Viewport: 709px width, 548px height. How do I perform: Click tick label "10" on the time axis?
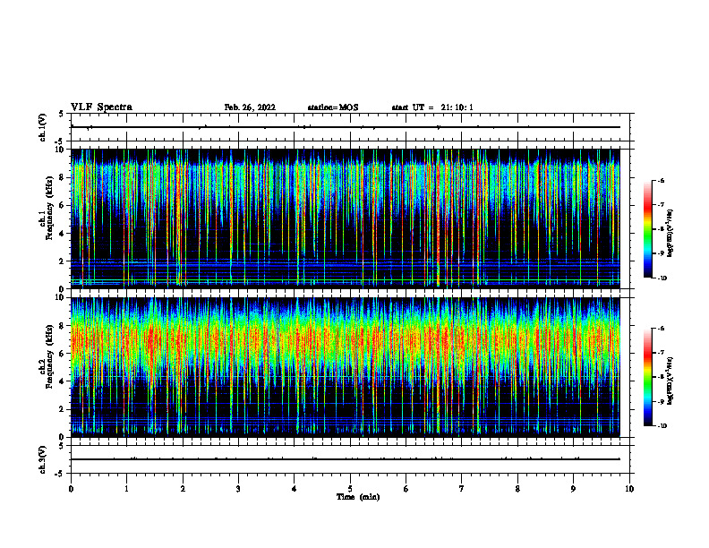(629, 489)
